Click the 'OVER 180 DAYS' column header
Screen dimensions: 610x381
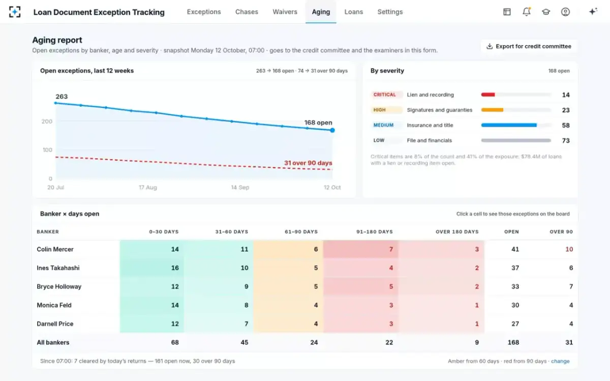457,232
